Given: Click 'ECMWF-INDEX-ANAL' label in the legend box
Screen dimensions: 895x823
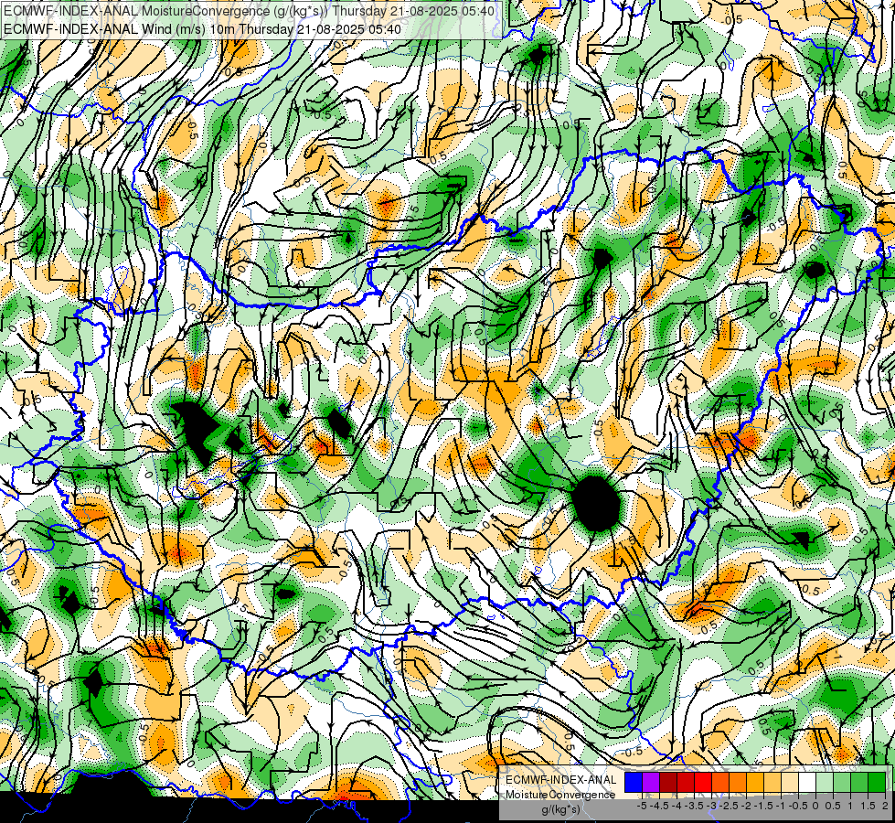Looking at the screenshot, I should pos(561,780).
